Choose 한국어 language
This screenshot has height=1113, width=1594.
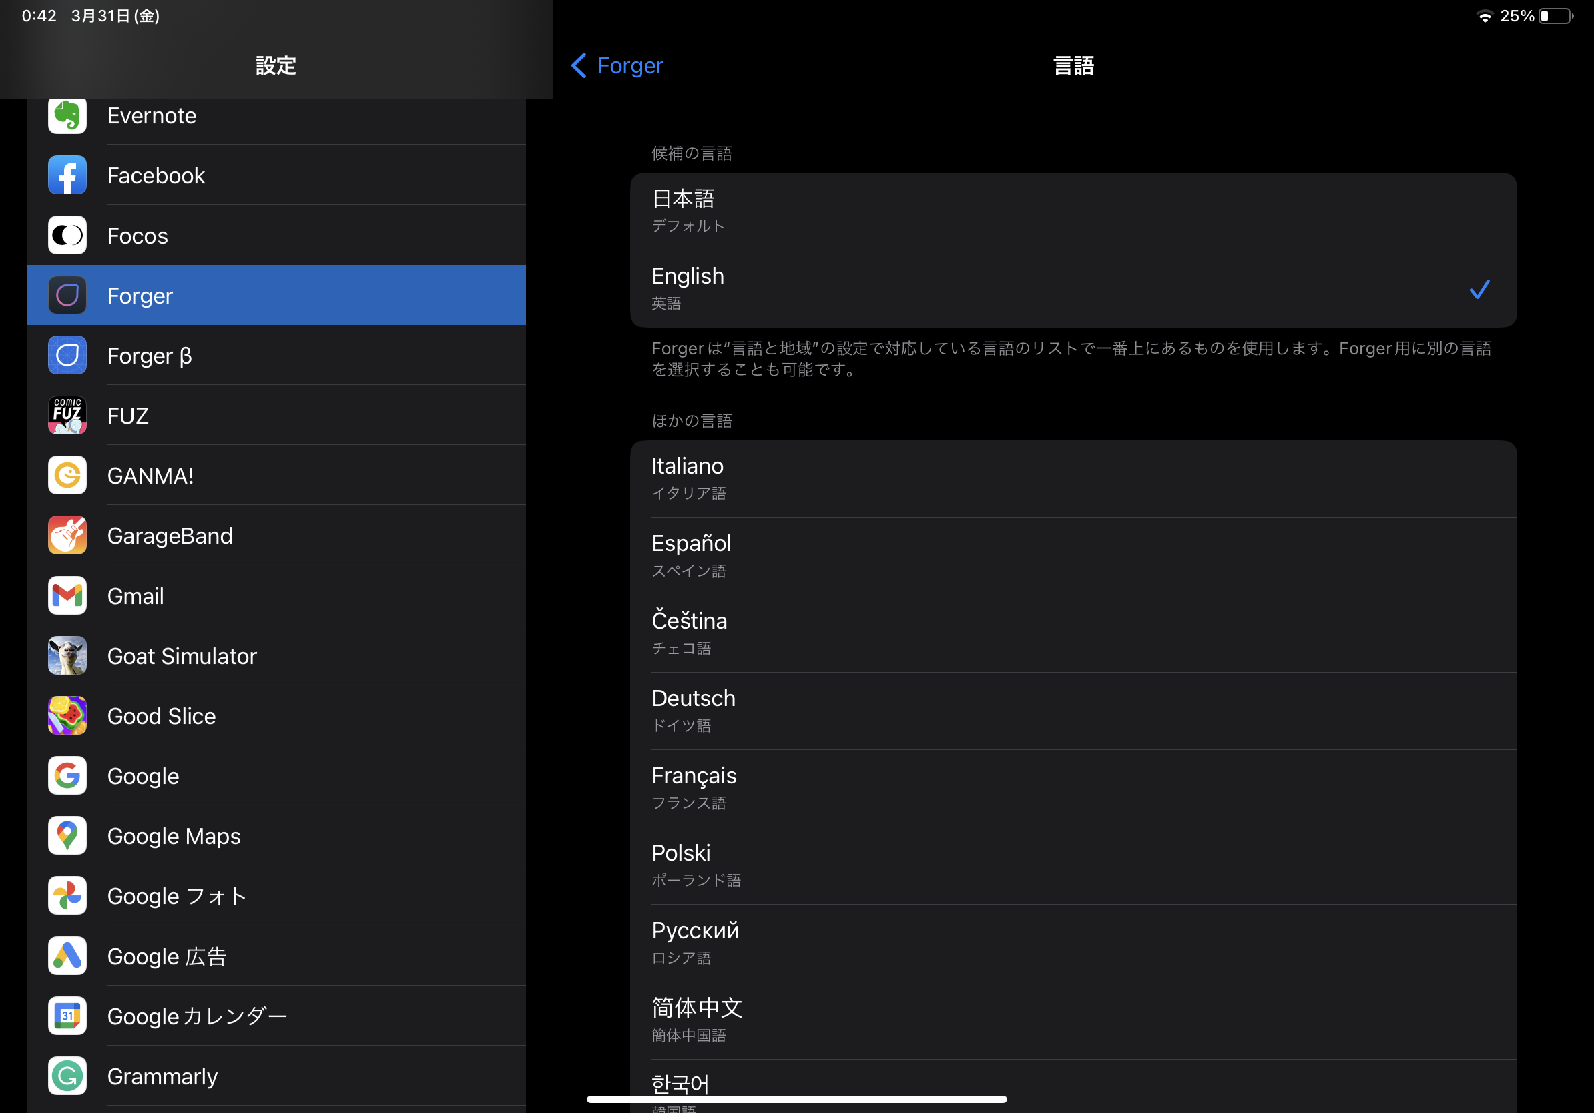pyautogui.click(x=1073, y=1086)
